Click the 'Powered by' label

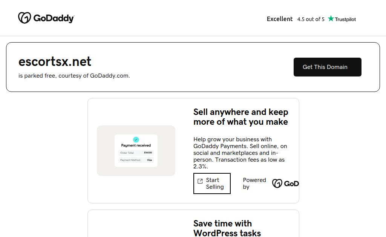pyautogui.click(x=254, y=183)
